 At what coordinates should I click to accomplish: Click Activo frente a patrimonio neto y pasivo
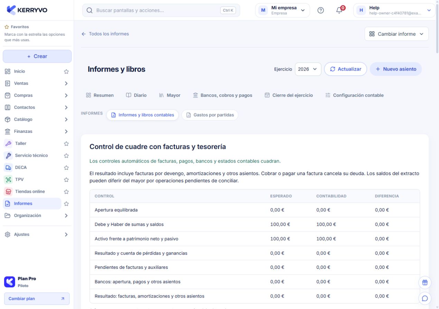[x=137, y=239]
